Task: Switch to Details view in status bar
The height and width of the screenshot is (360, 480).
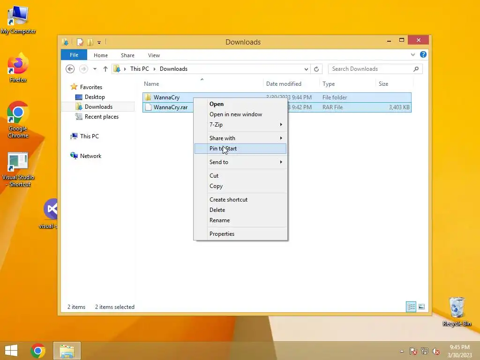Action: pos(411,307)
